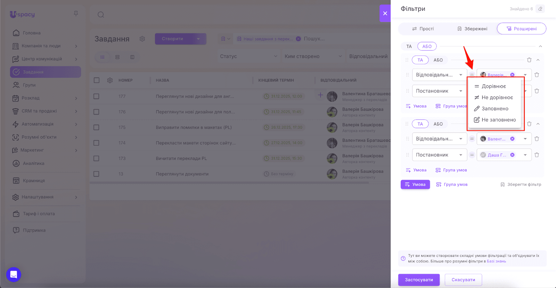Check the box for task 173
The image size is (556, 288).
(96, 158)
